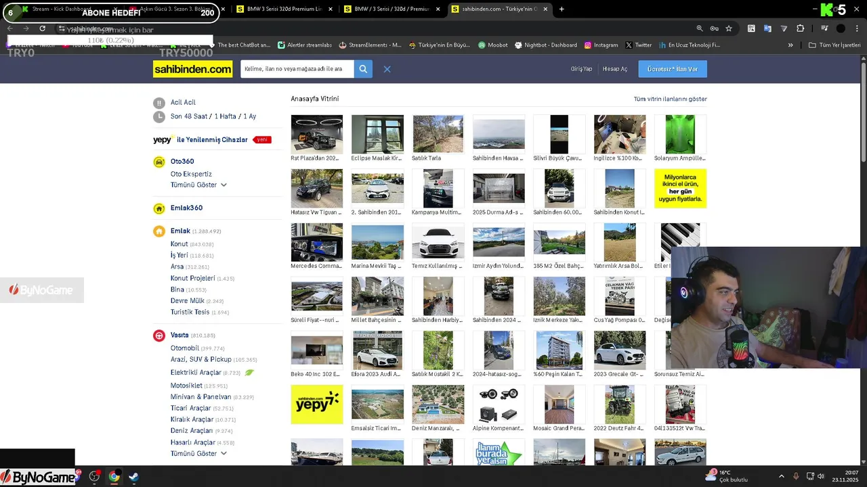Open the weather widget showing 16°C
The image size is (867, 487).
tap(728, 476)
